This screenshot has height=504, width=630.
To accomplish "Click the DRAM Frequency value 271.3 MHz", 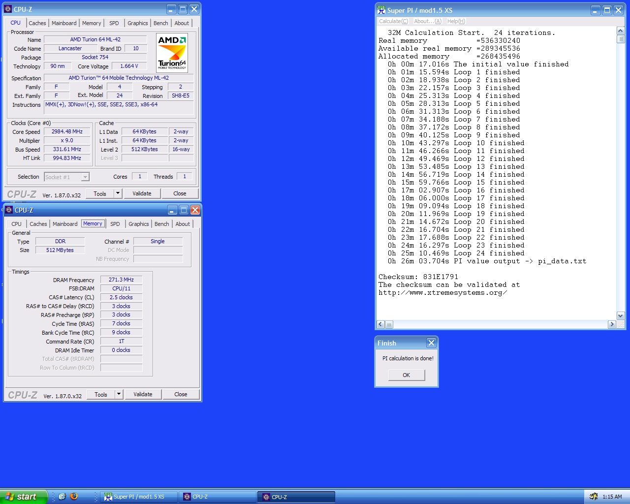I will pos(121,280).
